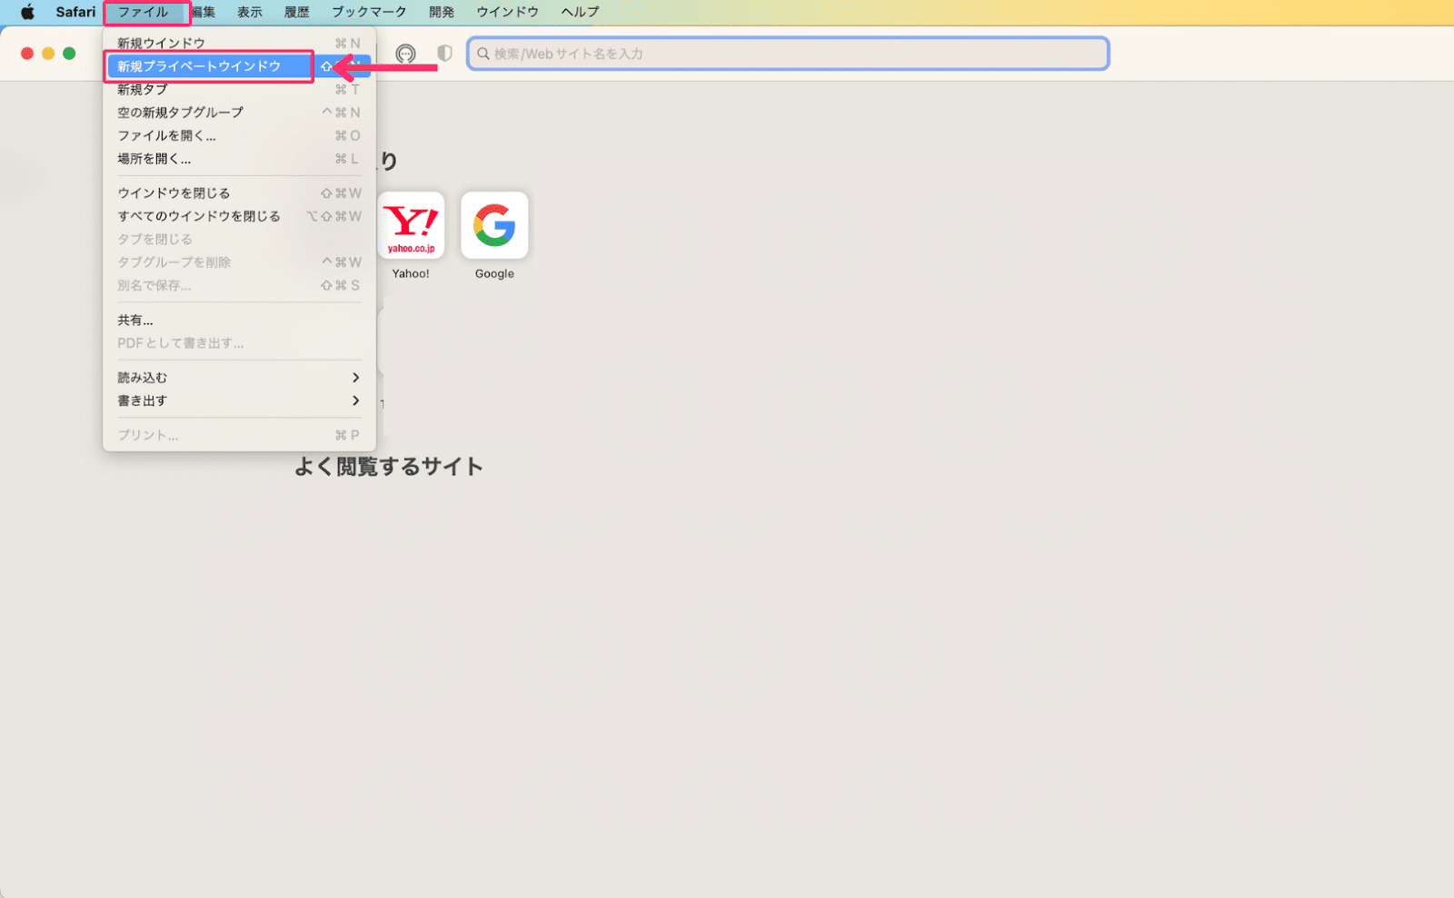This screenshot has width=1454, height=898.
Task: Open the ヘルプ menu
Action: tap(580, 13)
